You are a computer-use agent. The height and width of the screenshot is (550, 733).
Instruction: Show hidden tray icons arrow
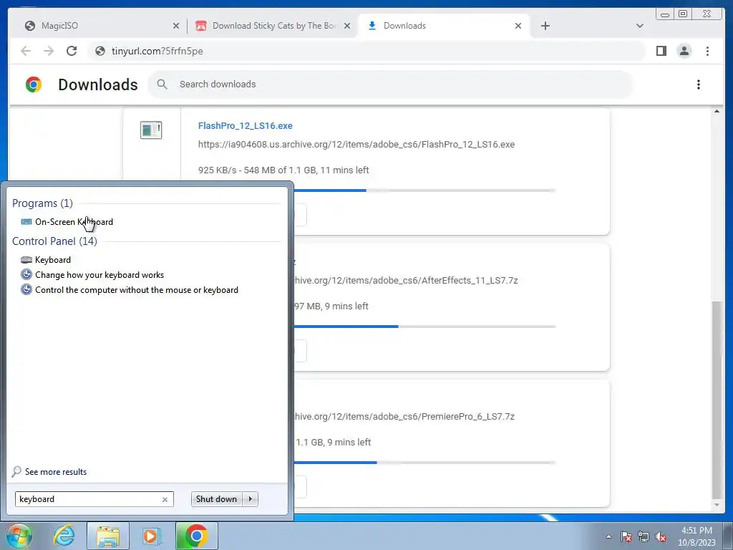tap(608, 536)
